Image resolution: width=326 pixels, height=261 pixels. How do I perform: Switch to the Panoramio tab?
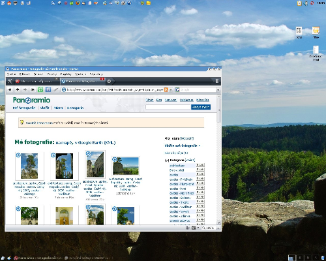click(x=82, y=81)
